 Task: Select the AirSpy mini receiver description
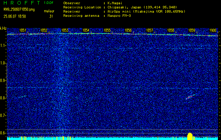(146, 12)
